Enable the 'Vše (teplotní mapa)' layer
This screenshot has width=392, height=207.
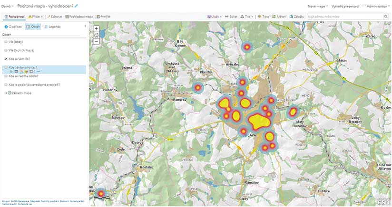click(x=6, y=50)
